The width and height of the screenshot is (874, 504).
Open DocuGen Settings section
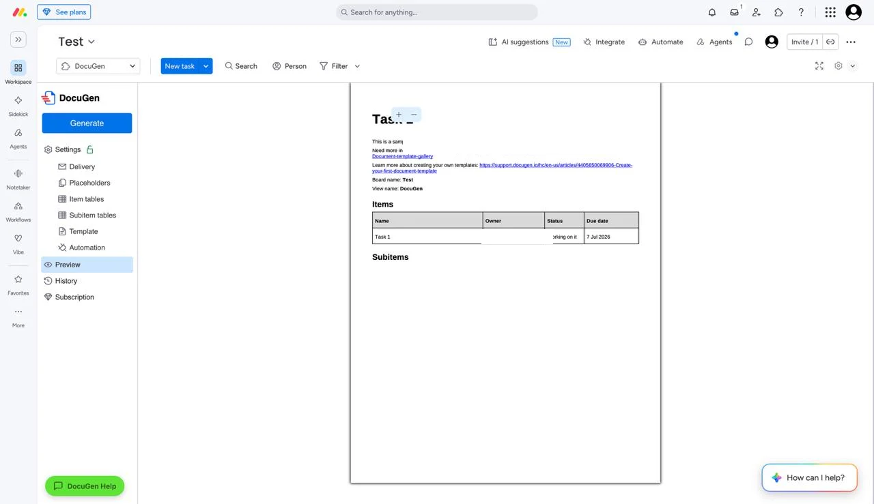point(62,149)
